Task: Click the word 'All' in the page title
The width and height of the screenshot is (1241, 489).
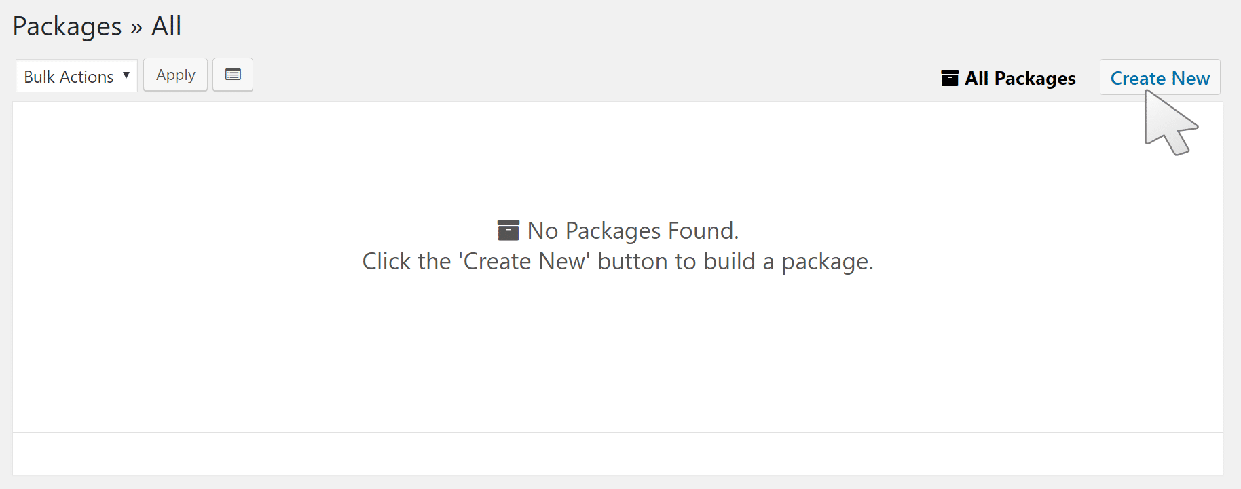Action: 166,26
